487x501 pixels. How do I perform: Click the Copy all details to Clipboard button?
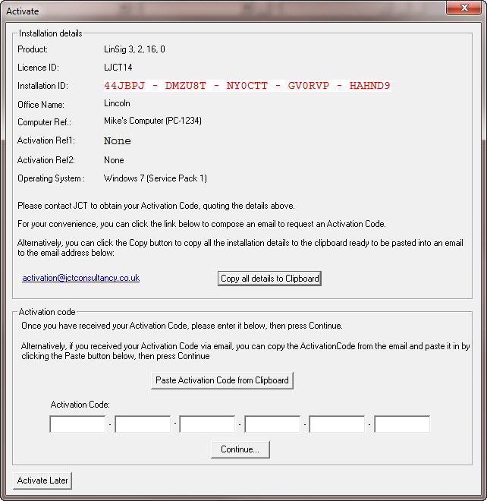coord(269,279)
